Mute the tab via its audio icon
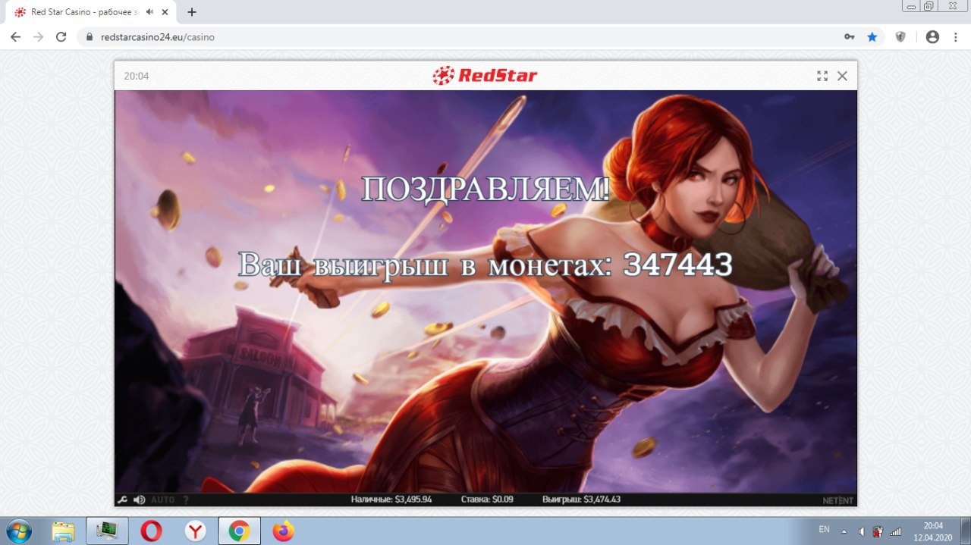Viewport: 971px width, 545px height. pos(150,12)
